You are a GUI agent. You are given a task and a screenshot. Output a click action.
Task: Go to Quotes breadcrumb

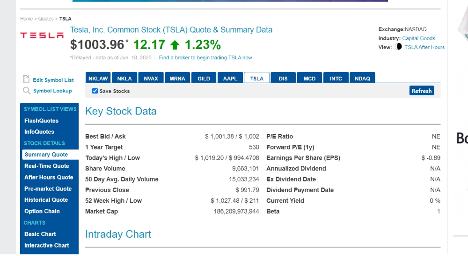(x=46, y=19)
